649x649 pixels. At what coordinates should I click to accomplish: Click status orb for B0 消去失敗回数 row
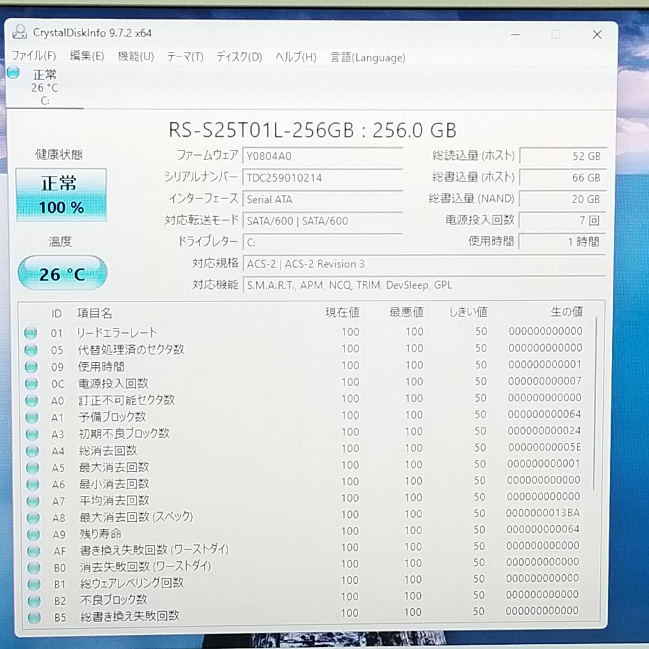click(x=34, y=567)
